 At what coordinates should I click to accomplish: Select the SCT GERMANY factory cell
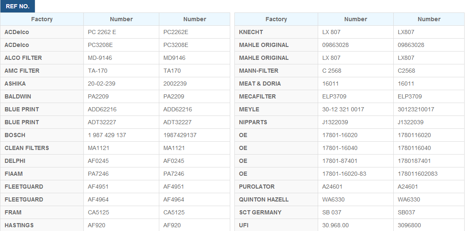pyautogui.click(x=276, y=212)
